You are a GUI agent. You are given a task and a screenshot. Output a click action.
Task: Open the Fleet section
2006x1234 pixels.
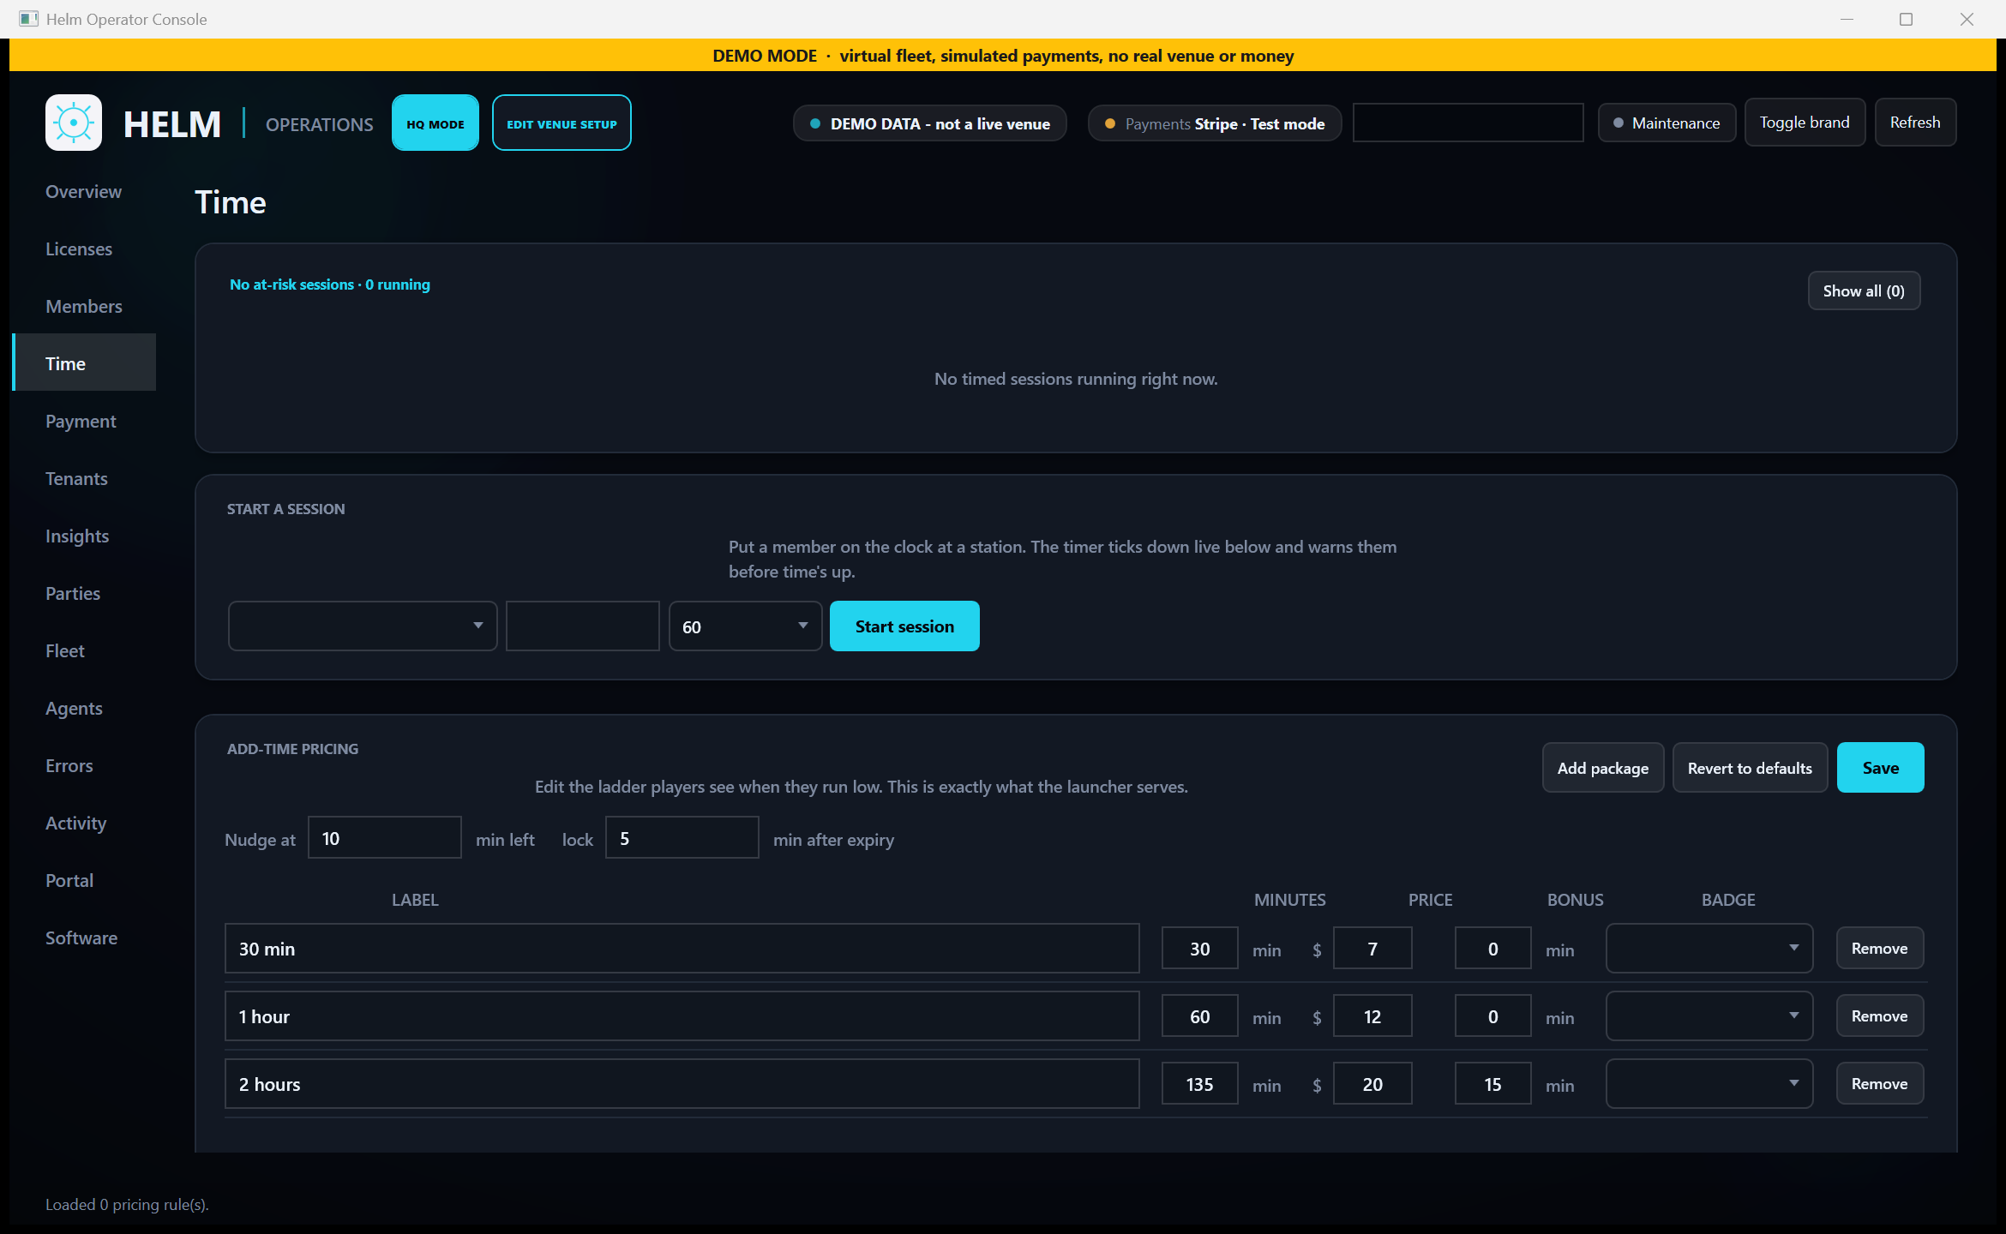click(x=84, y=650)
